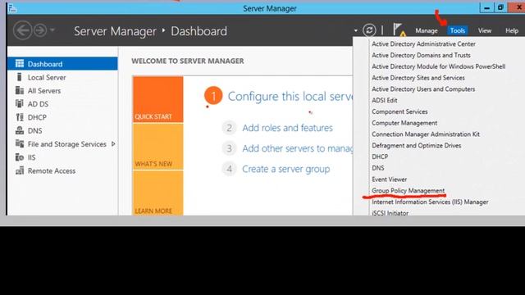
Task: Click the Refresh dashboard icon
Action: [x=369, y=30]
